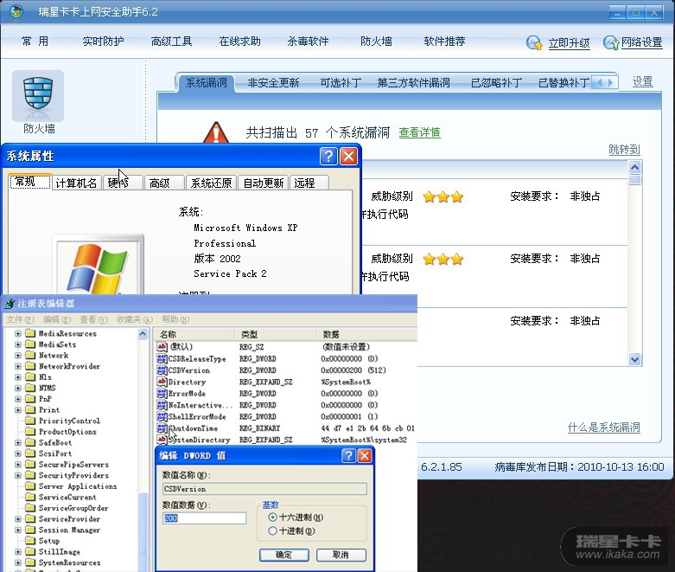This screenshot has width=675, height=572.
Task: Open the 软件推荐 menu in Kaka
Action: [x=445, y=42]
